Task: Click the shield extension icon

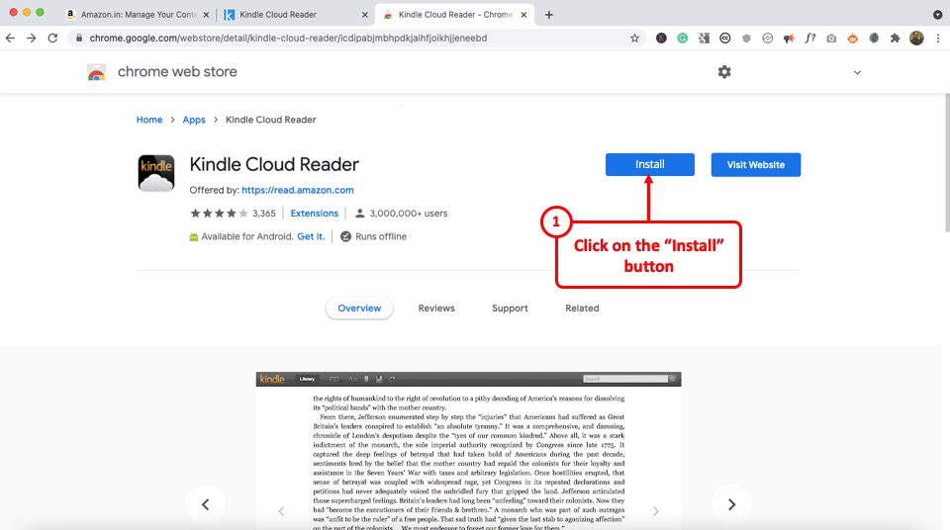Action: click(x=746, y=39)
